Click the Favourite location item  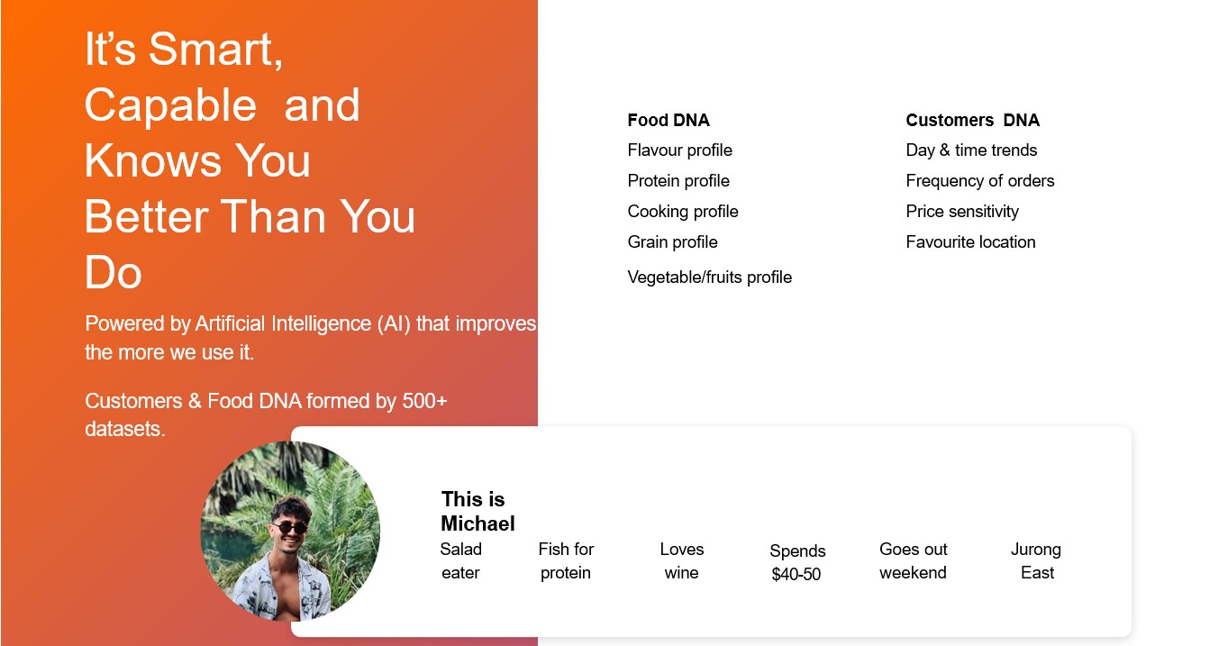970,242
